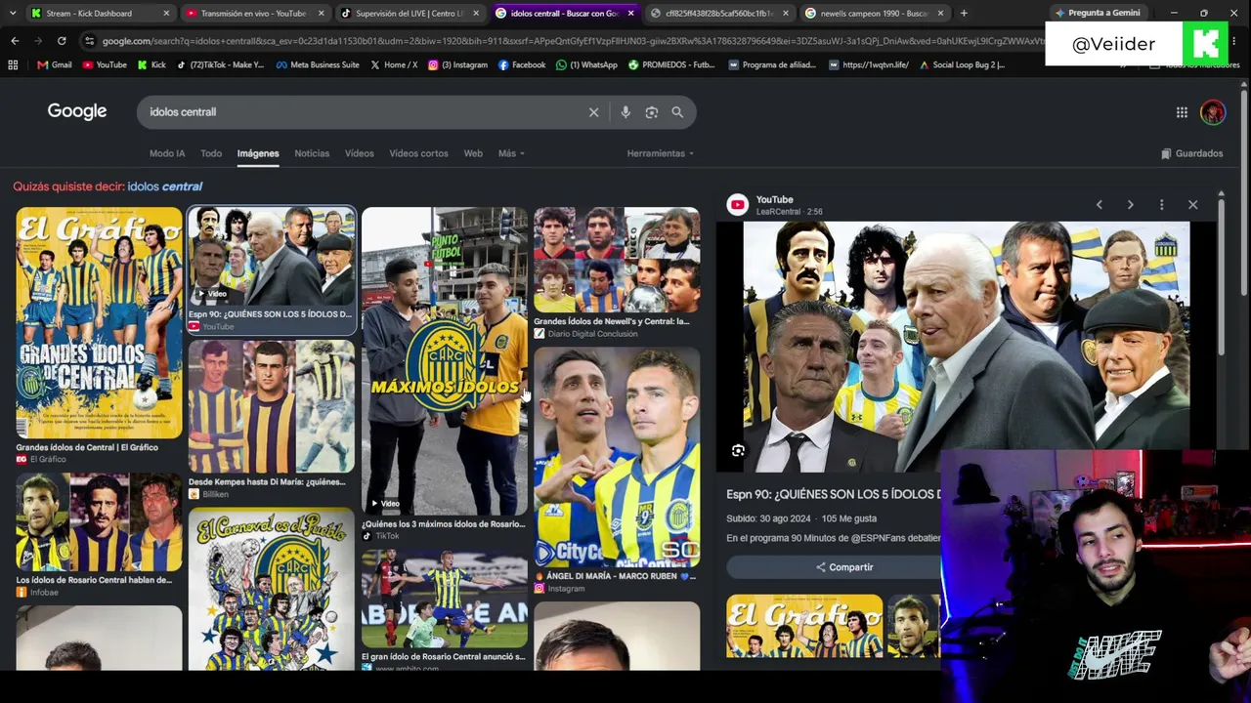
Task: Open El Gráfico 'Grandes ídolos de Central' thumbnail
Action: [x=99, y=323]
